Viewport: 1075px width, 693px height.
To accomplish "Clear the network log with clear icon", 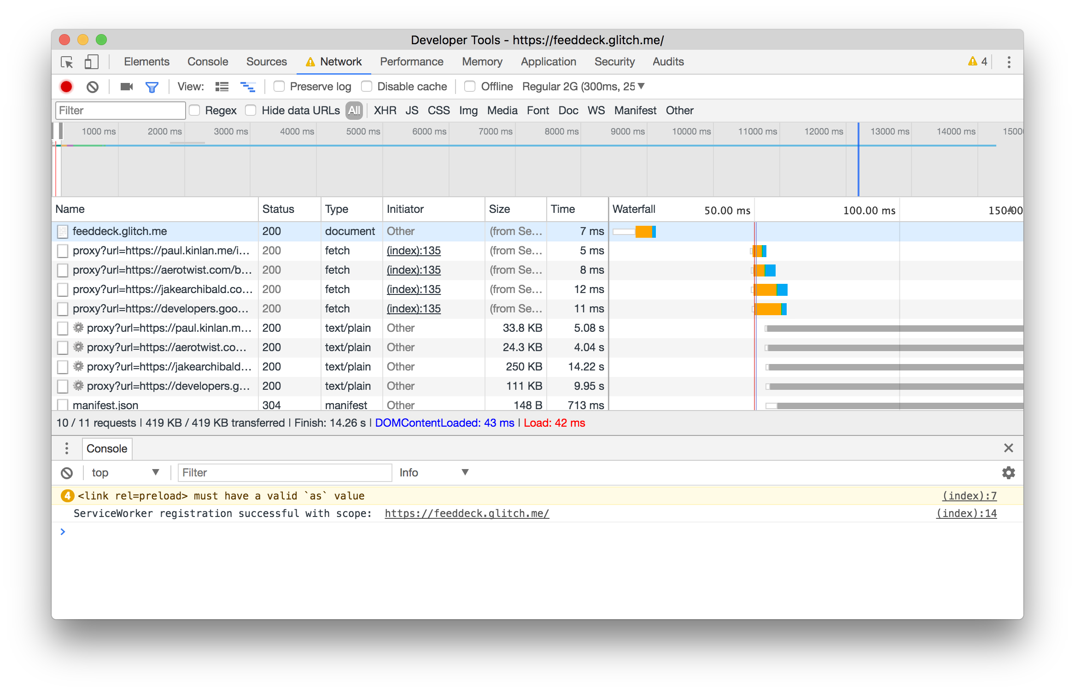I will tap(93, 87).
